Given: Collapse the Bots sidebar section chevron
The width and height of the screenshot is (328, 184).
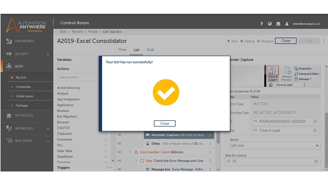Looking at the screenshot, I should (48, 67).
